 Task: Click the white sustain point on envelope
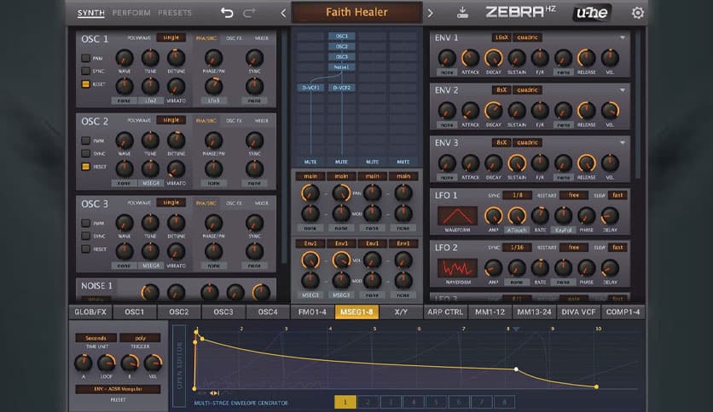pyautogui.click(x=516, y=369)
